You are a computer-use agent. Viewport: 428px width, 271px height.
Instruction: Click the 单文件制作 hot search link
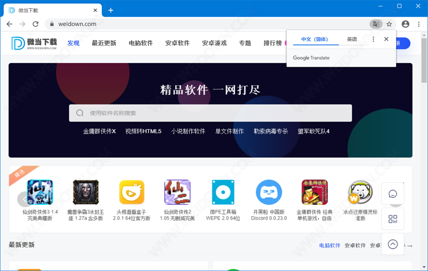coord(230,131)
